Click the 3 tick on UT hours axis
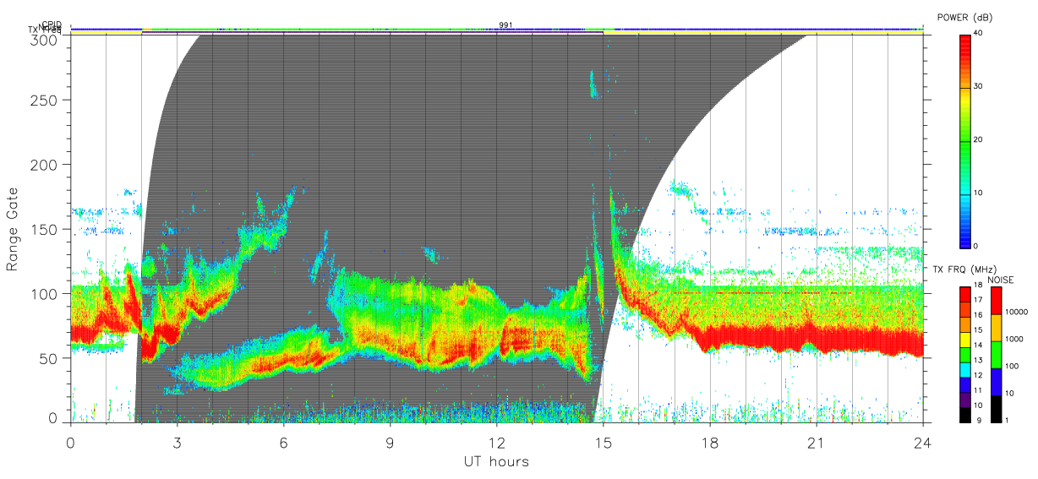This screenshot has height=479, width=1038. [x=178, y=443]
